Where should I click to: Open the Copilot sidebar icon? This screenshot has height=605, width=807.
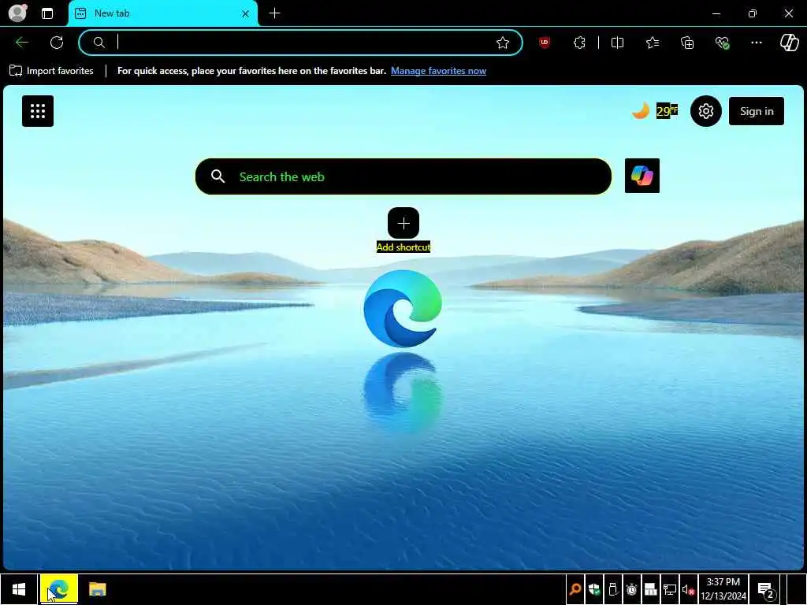790,43
